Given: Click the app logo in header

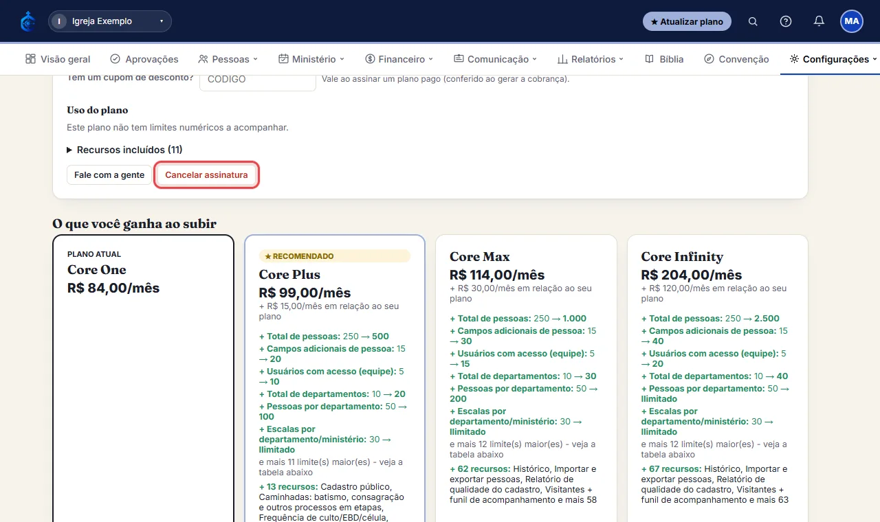Looking at the screenshot, I should [27, 21].
